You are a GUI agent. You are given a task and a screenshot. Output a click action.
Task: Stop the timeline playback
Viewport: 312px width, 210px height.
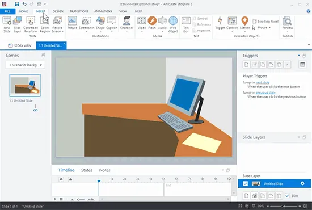pos(61,199)
